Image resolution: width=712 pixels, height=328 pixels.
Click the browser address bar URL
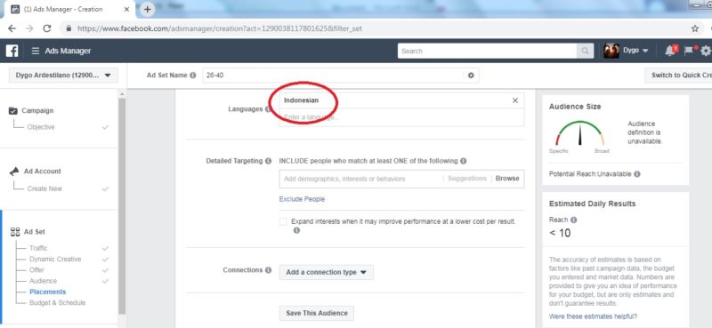click(220, 28)
